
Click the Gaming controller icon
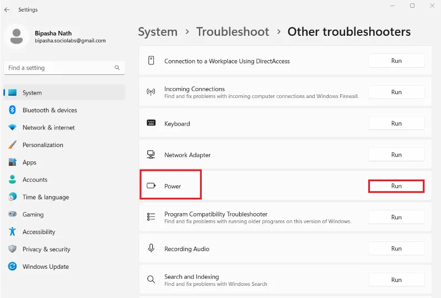pos(12,214)
